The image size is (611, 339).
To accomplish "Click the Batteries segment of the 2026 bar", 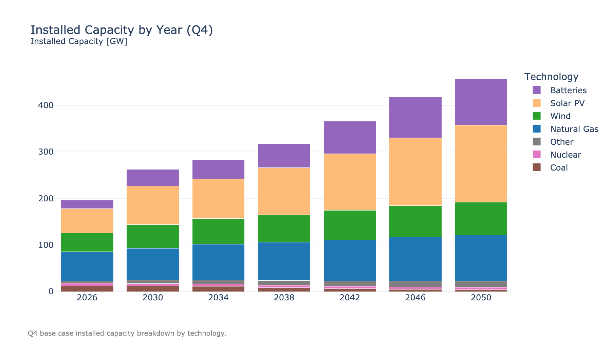I will point(87,204).
